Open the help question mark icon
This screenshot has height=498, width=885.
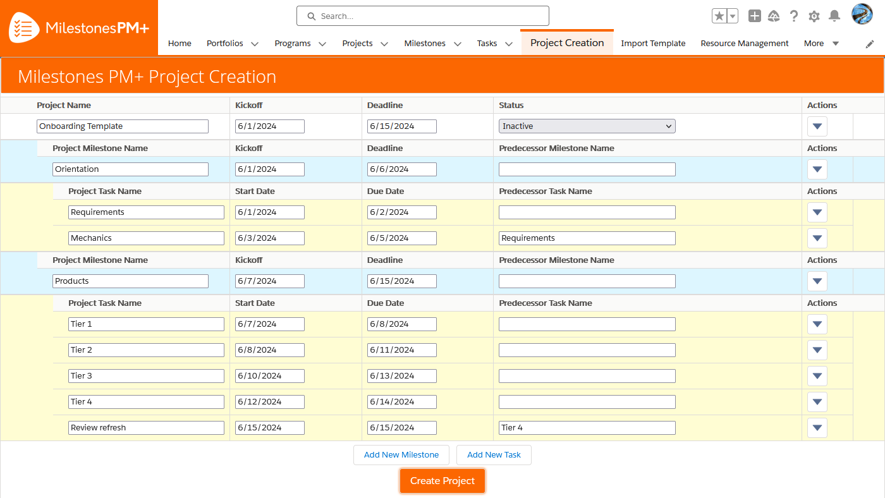[x=794, y=16]
